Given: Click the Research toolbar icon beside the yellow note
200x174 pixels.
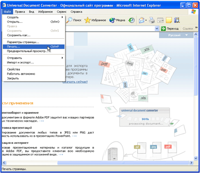Looking at the screenshot, I should (177, 20).
